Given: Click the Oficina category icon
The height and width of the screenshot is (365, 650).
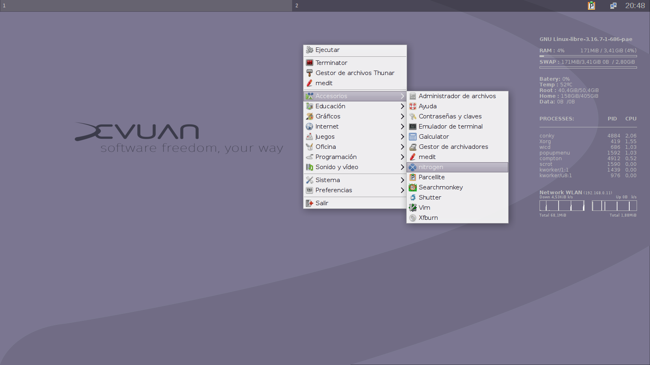Looking at the screenshot, I should (x=310, y=147).
